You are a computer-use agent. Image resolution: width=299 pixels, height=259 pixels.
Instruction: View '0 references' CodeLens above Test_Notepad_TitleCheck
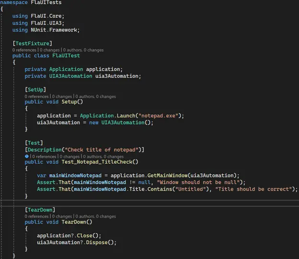44,157
